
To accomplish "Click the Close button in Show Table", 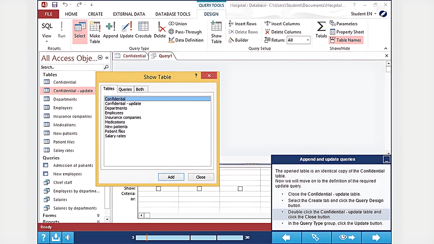I will tap(201, 177).
